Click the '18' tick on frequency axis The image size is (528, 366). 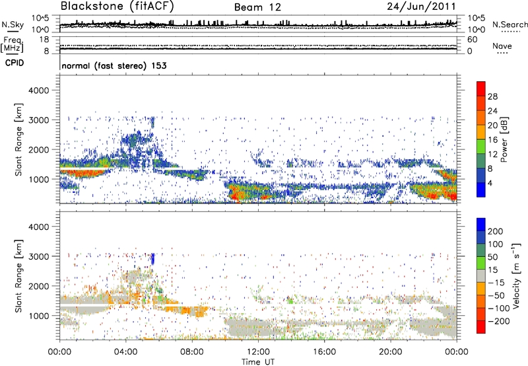coord(44,40)
